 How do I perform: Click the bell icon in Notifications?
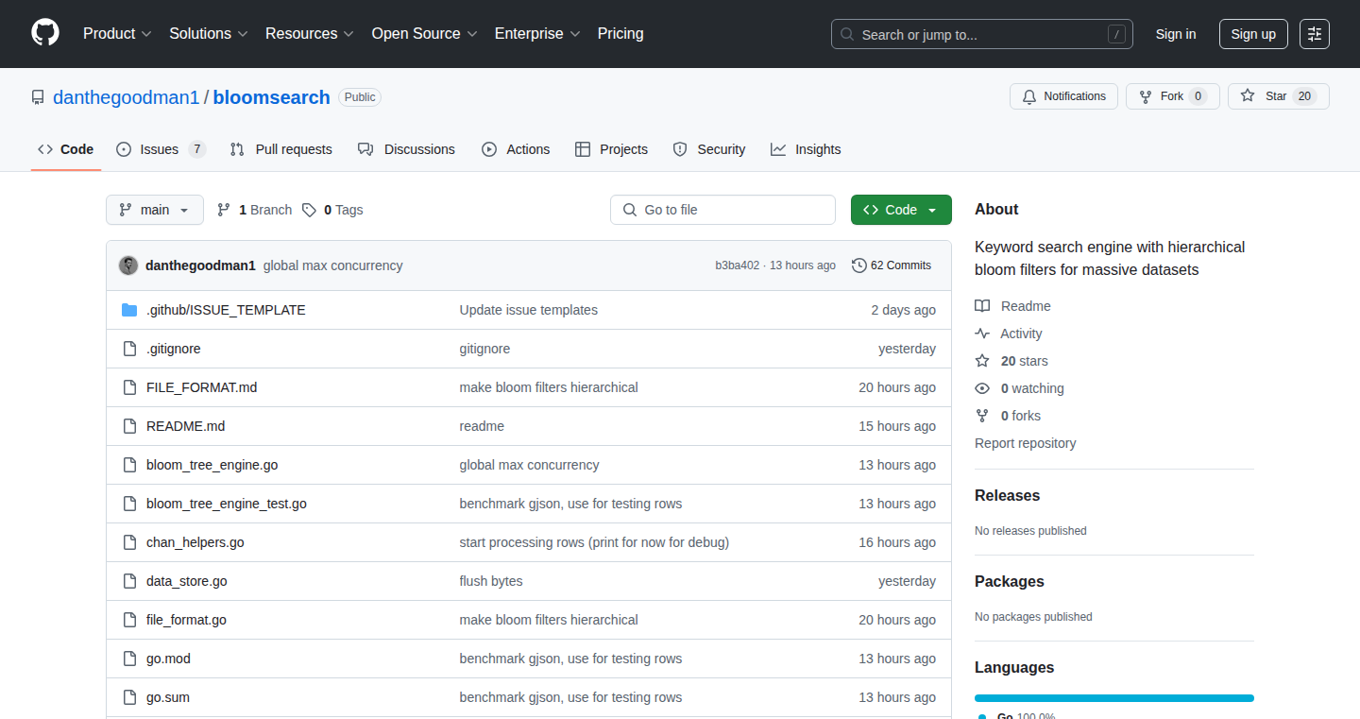[x=1029, y=96]
